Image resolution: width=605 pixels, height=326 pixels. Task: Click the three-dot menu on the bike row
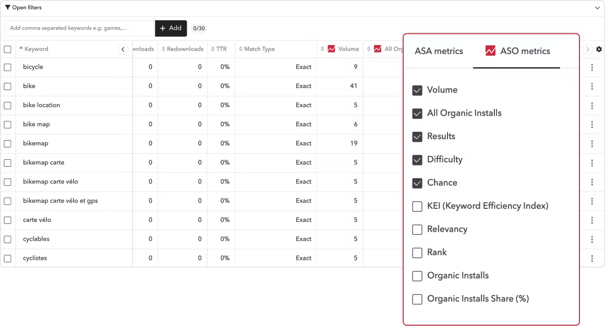pyautogui.click(x=592, y=86)
